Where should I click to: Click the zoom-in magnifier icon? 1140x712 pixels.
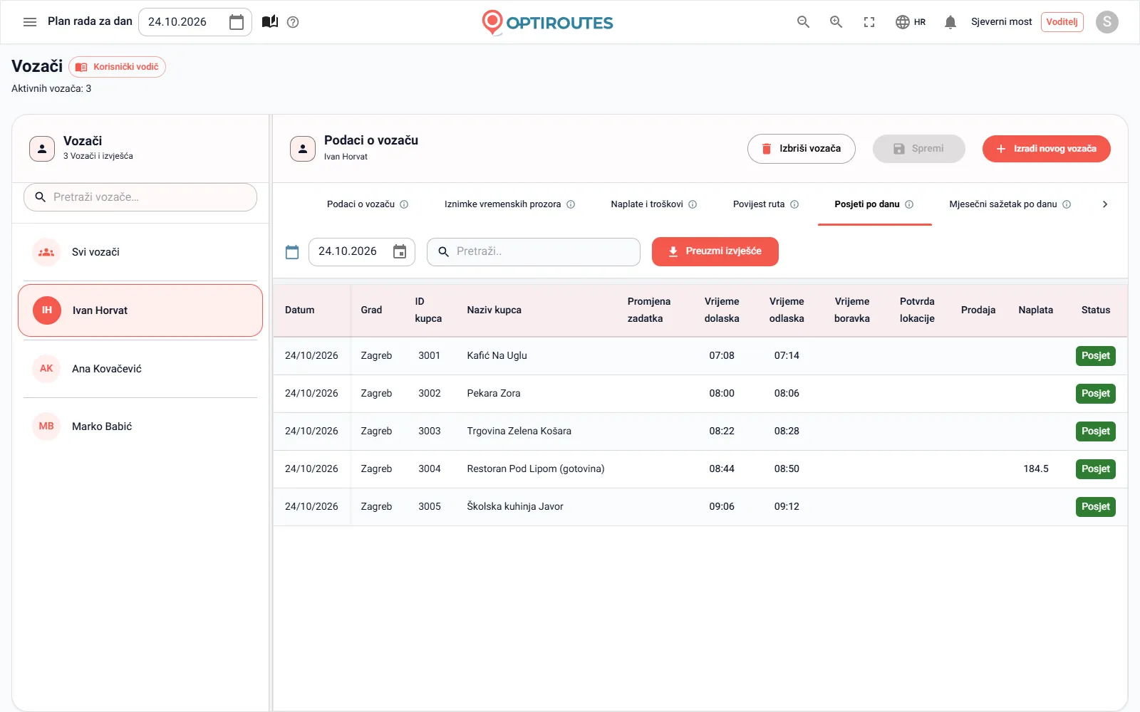tap(836, 22)
